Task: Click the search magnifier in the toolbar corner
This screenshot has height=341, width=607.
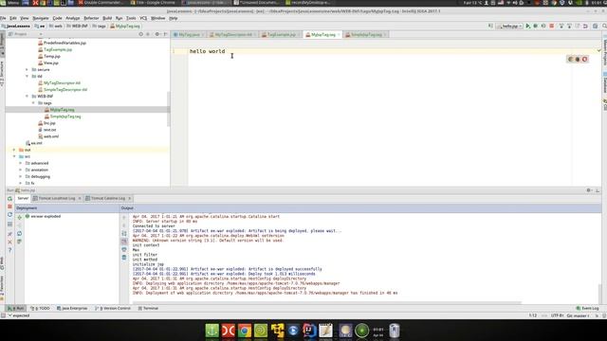Action: pyautogui.click(x=604, y=26)
